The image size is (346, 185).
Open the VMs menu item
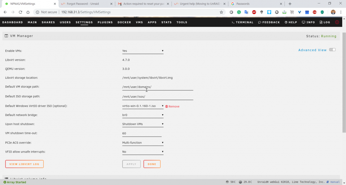[x=139, y=22]
